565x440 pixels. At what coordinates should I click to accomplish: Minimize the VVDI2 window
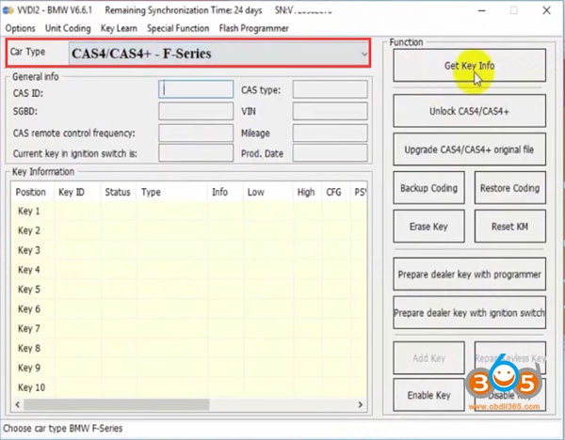pyautogui.click(x=482, y=10)
